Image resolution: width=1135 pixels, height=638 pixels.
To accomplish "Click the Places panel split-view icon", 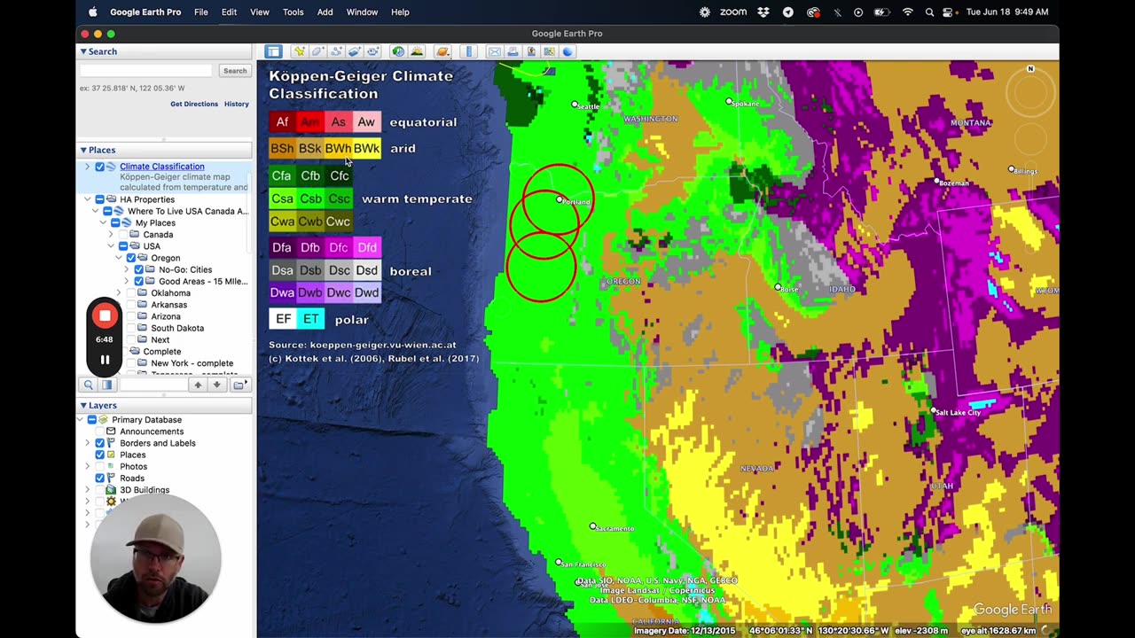I will tap(106, 385).
